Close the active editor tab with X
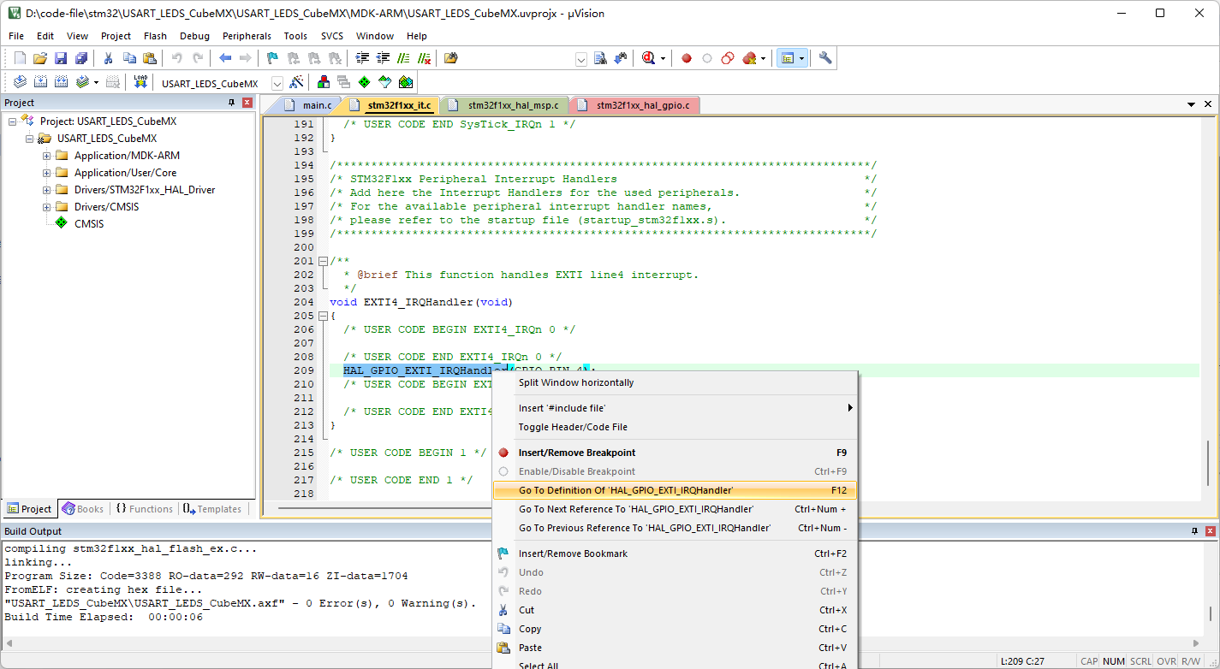The width and height of the screenshot is (1220, 669). click(1209, 104)
